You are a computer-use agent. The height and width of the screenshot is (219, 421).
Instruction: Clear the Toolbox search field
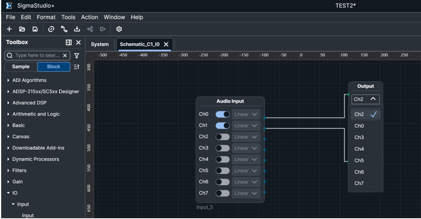(65, 56)
